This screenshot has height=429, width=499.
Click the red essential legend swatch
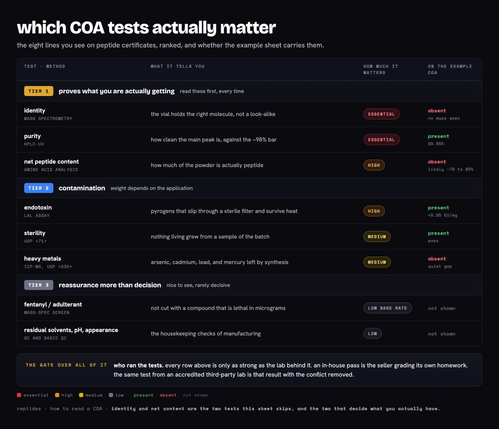pos(19,395)
